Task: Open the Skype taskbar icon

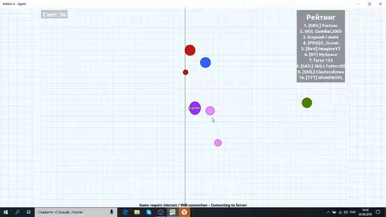Action: coord(149,212)
